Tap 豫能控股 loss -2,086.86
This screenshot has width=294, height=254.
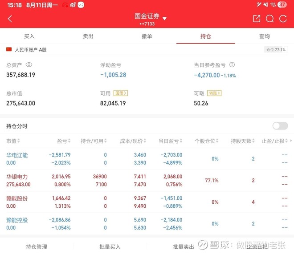click(x=60, y=220)
